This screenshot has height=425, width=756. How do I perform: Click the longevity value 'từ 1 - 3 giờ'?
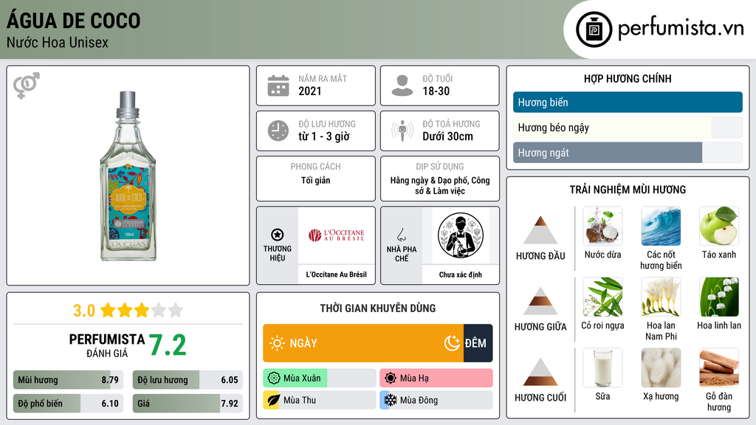point(324,137)
